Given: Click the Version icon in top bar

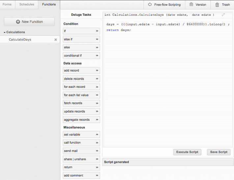Looking at the screenshot, I should pyautogui.click(x=191, y=5).
